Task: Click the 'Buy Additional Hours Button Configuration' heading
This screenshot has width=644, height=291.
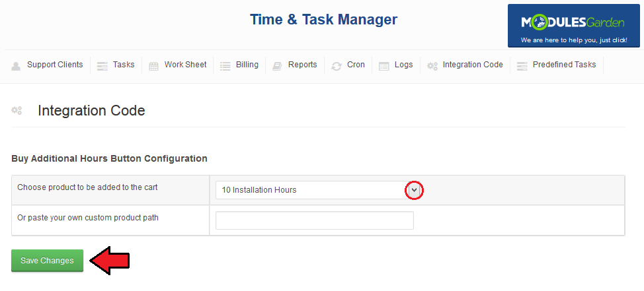Action: pos(109,158)
